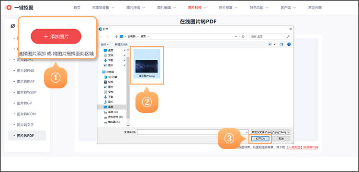Select 图片转PNG in the sidebar
The height and width of the screenshot is (172, 359).
tap(26, 71)
